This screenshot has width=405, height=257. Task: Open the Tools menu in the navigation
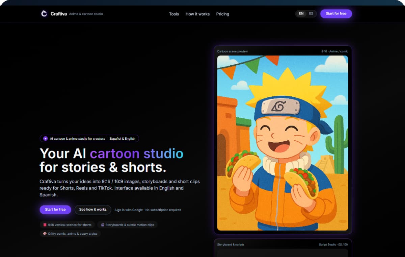(x=174, y=14)
